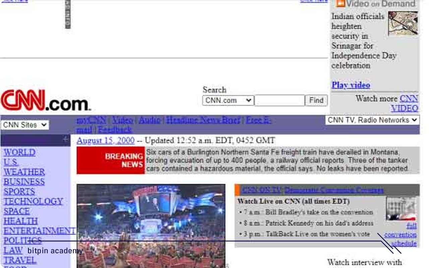Image resolution: width=429 pixels, height=268 pixels.
Task: Click the Find button
Action: click(316, 100)
